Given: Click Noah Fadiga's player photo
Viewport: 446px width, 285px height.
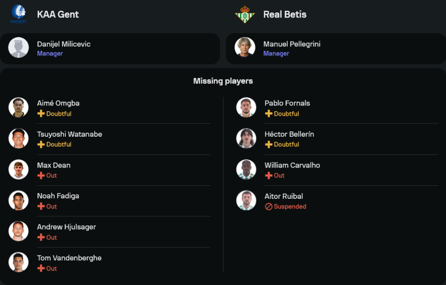Looking at the screenshot, I should coord(18,201).
